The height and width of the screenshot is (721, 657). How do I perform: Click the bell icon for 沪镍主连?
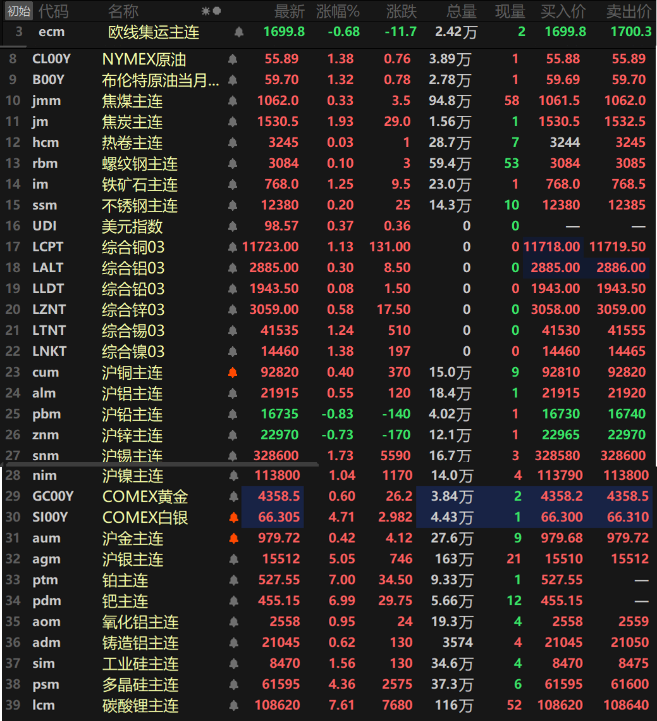pyautogui.click(x=234, y=475)
